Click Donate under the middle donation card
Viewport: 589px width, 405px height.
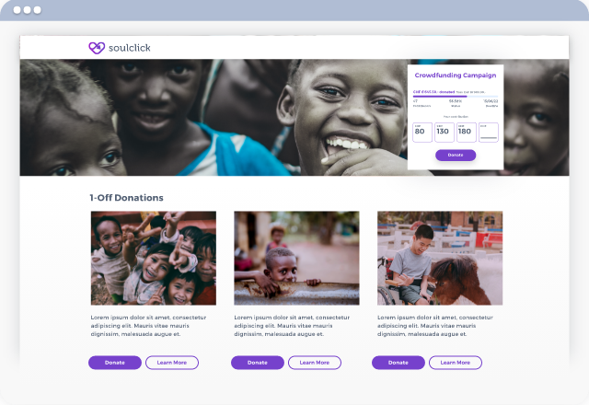tap(258, 363)
